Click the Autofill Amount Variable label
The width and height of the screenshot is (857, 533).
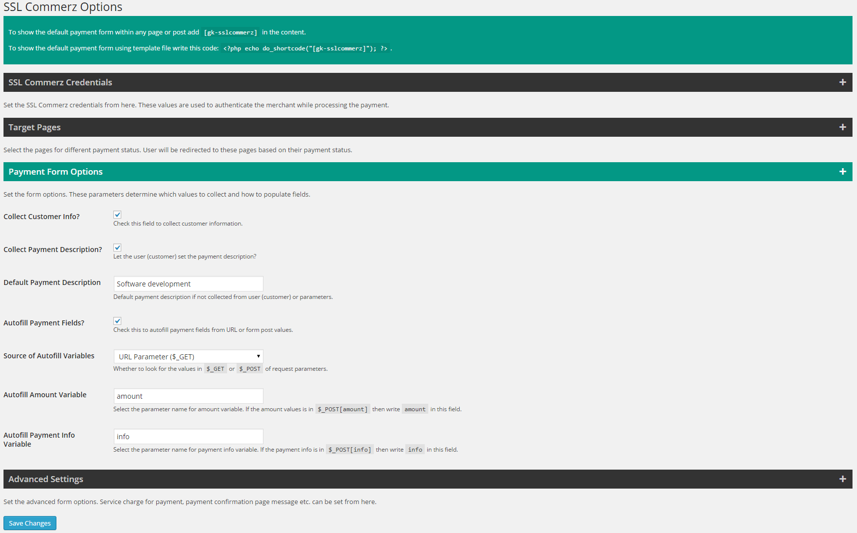point(45,395)
